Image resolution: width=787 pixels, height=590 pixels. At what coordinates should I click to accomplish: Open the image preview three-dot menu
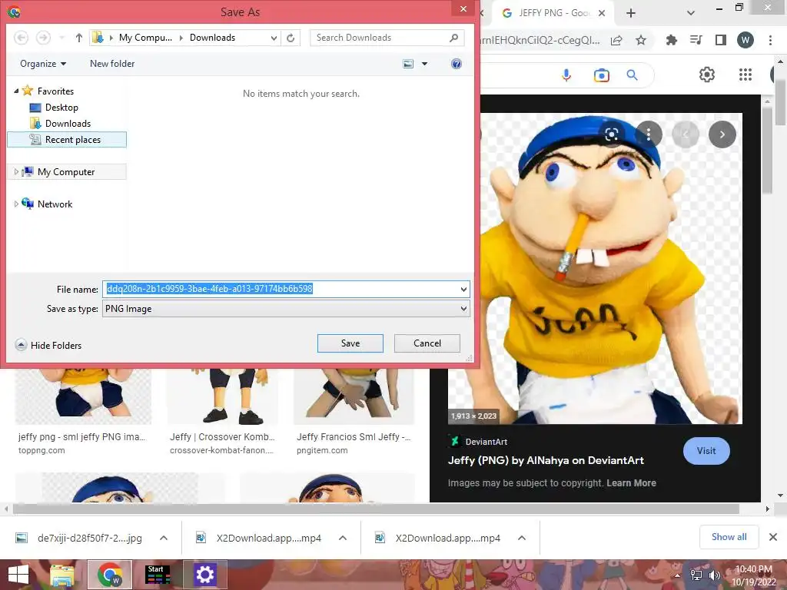click(x=649, y=134)
